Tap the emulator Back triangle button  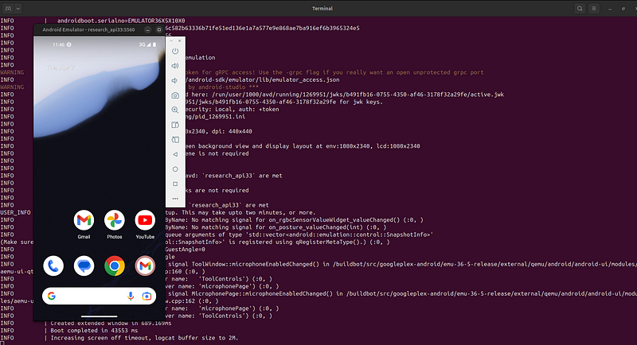(175, 154)
